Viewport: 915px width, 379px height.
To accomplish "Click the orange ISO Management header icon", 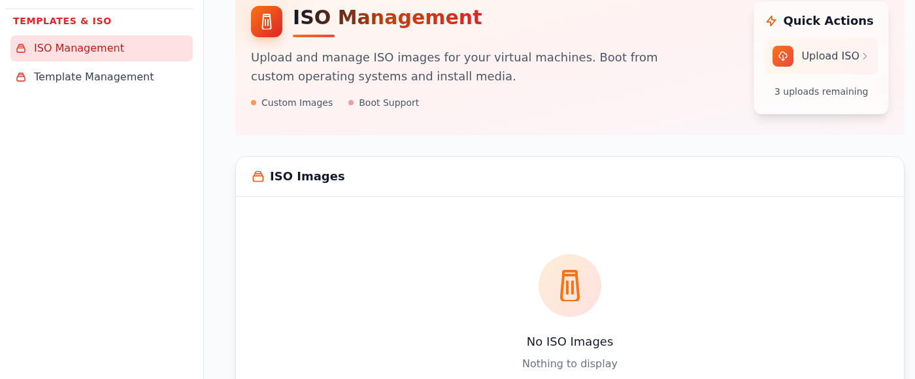I will pos(267,22).
